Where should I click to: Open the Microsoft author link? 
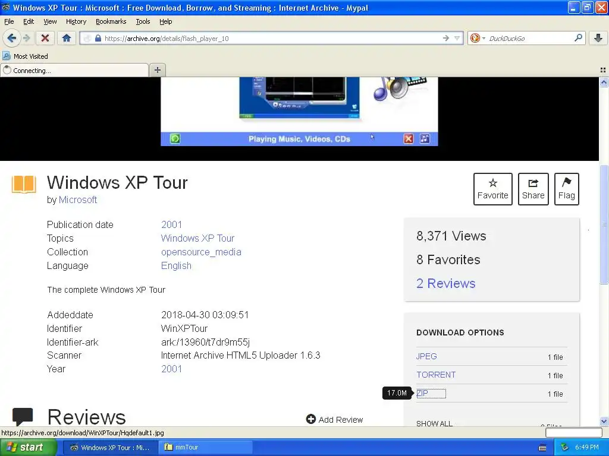click(78, 199)
